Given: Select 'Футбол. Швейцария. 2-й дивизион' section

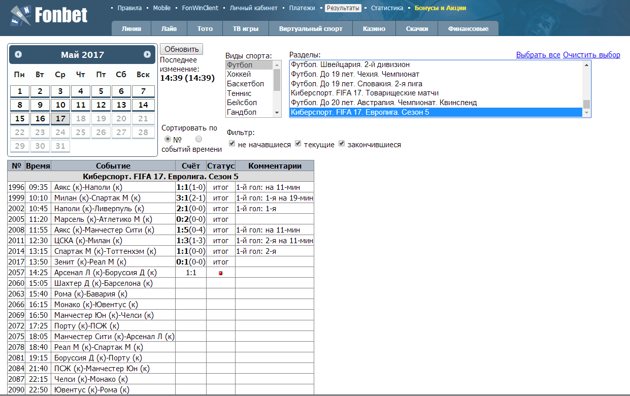Looking at the screenshot, I should [436, 65].
